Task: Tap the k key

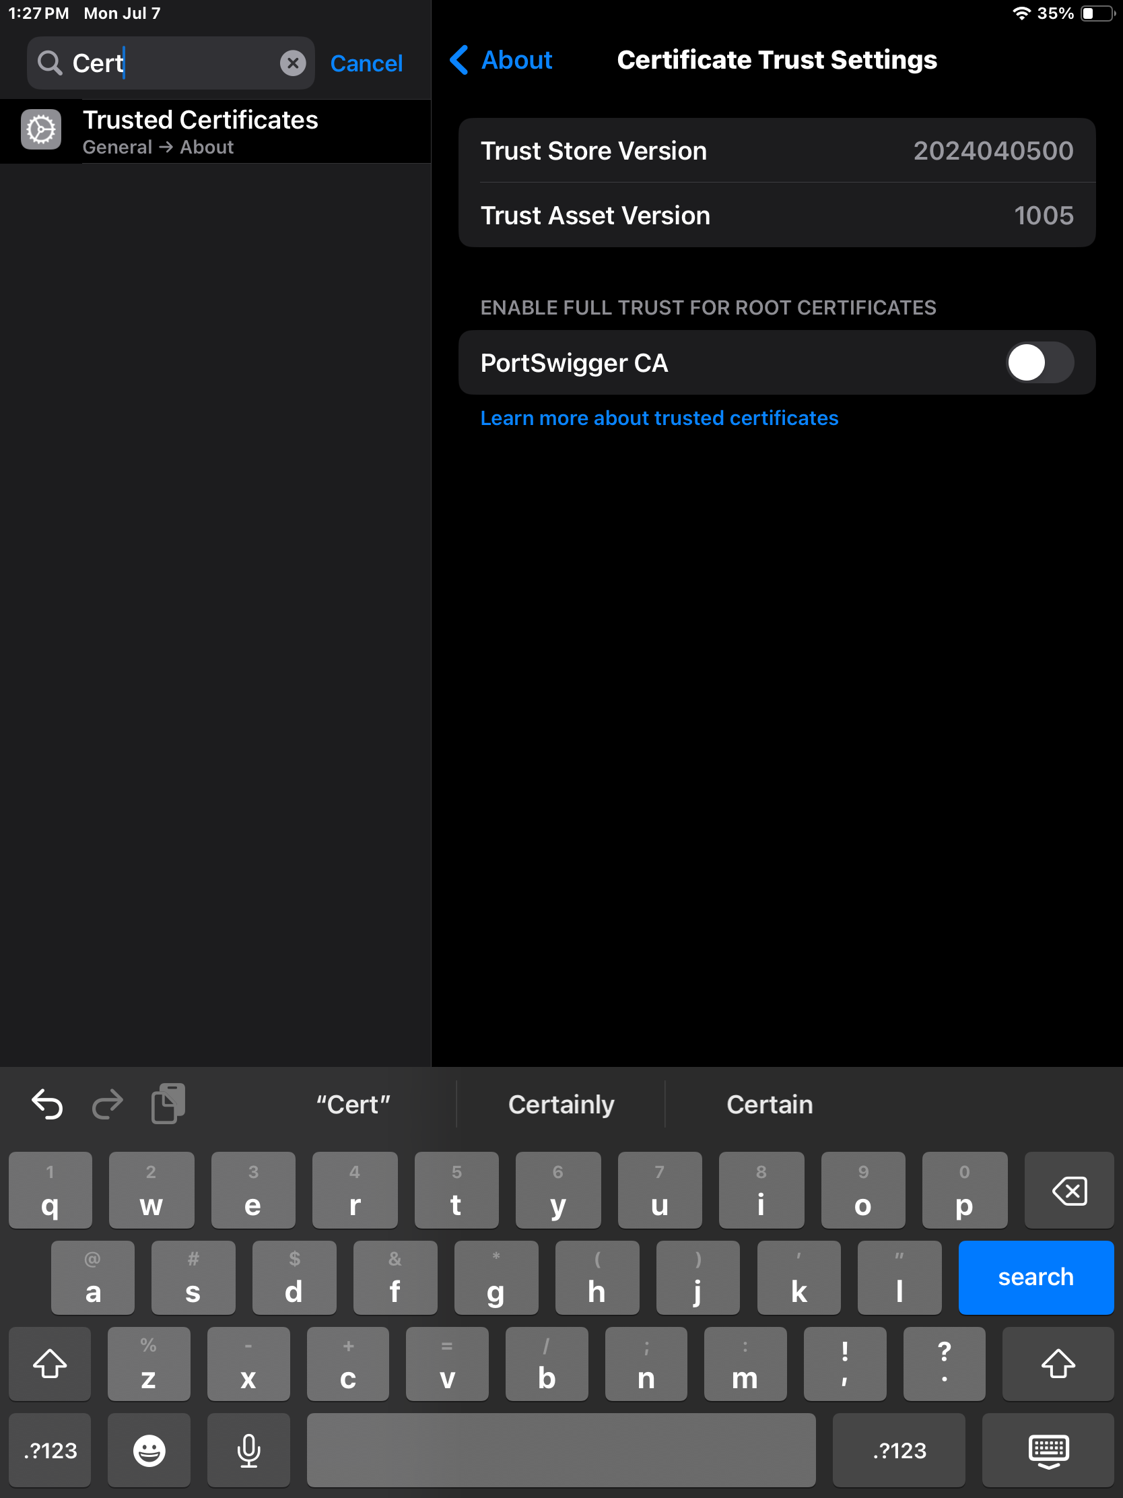Action: (x=798, y=1277)
